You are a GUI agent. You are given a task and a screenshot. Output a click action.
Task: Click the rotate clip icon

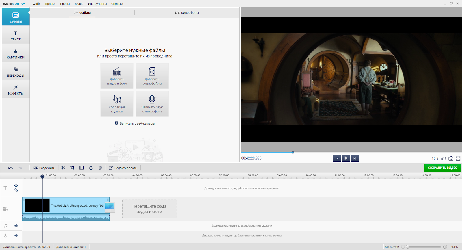click(91, 168)
